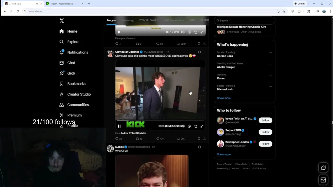Open options for Conor trend
The image size is (333, 187).
[271, 75]
